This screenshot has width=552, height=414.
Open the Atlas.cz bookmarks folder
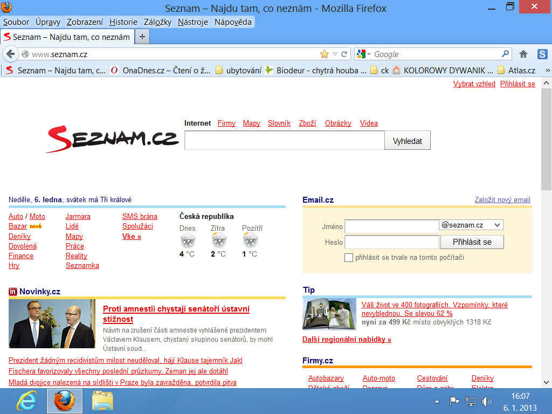tap(516, 71)
